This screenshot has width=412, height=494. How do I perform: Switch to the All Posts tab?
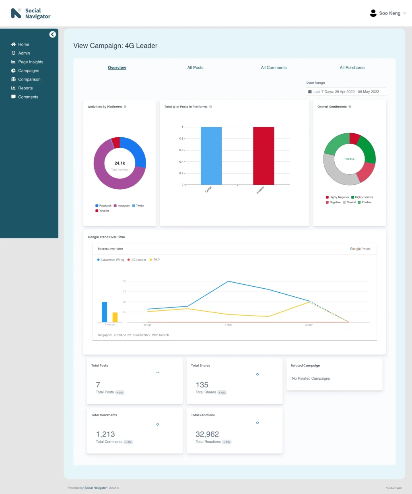[196, 68]
